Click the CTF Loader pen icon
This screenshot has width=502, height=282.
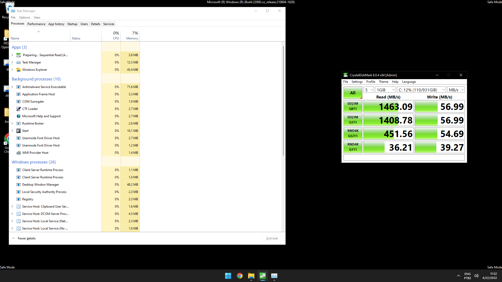point(19,109)
